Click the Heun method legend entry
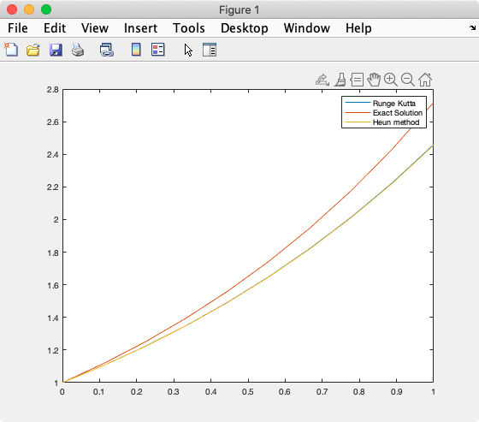 396,122
